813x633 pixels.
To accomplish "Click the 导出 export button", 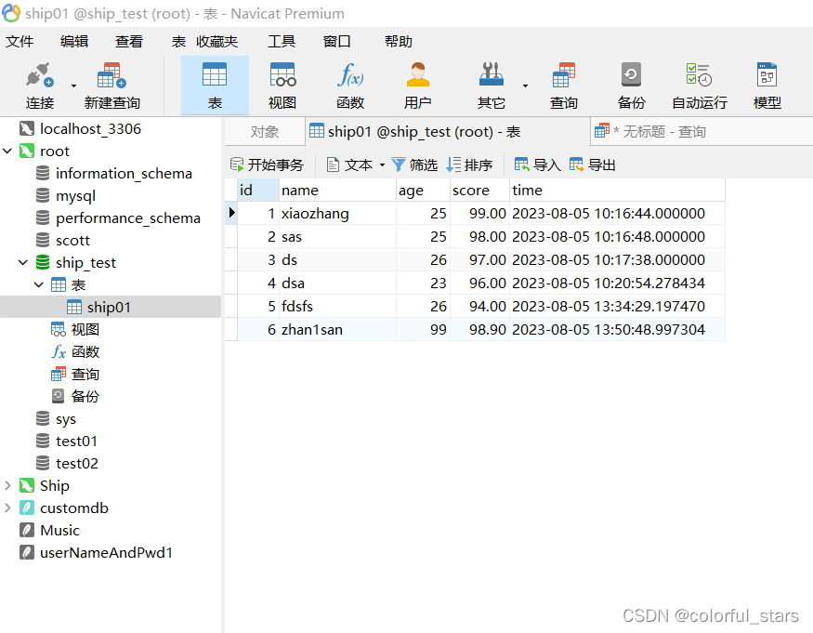I will (593, 165).
